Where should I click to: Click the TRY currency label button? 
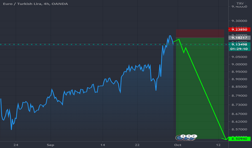pyautogui.click(x=240, y=3)
